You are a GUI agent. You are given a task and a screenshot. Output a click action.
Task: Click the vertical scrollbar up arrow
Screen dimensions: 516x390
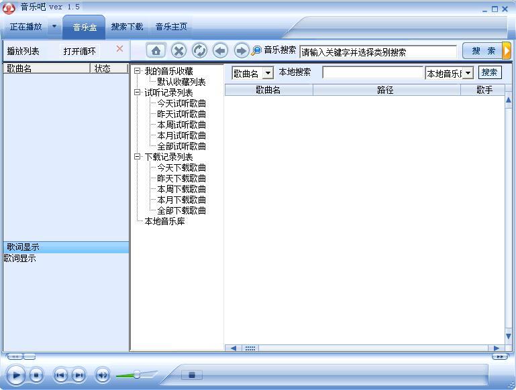(x=509, y=101)
